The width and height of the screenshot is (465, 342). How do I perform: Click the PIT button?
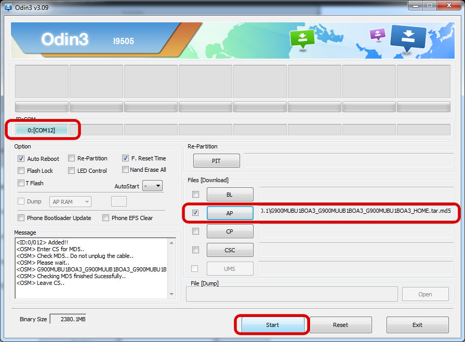pos(217,161)
